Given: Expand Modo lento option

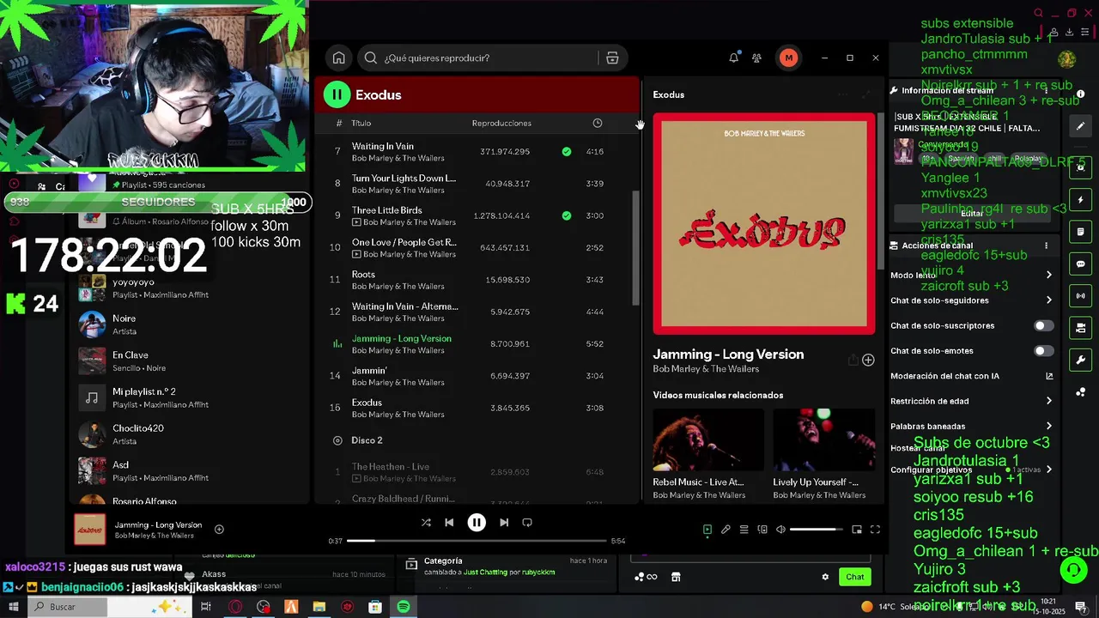Looking at the screenshot, I should (x=971, y=276).
